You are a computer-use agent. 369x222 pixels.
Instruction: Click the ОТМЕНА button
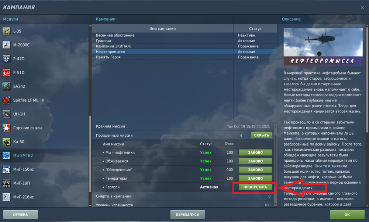click(20, 215)
